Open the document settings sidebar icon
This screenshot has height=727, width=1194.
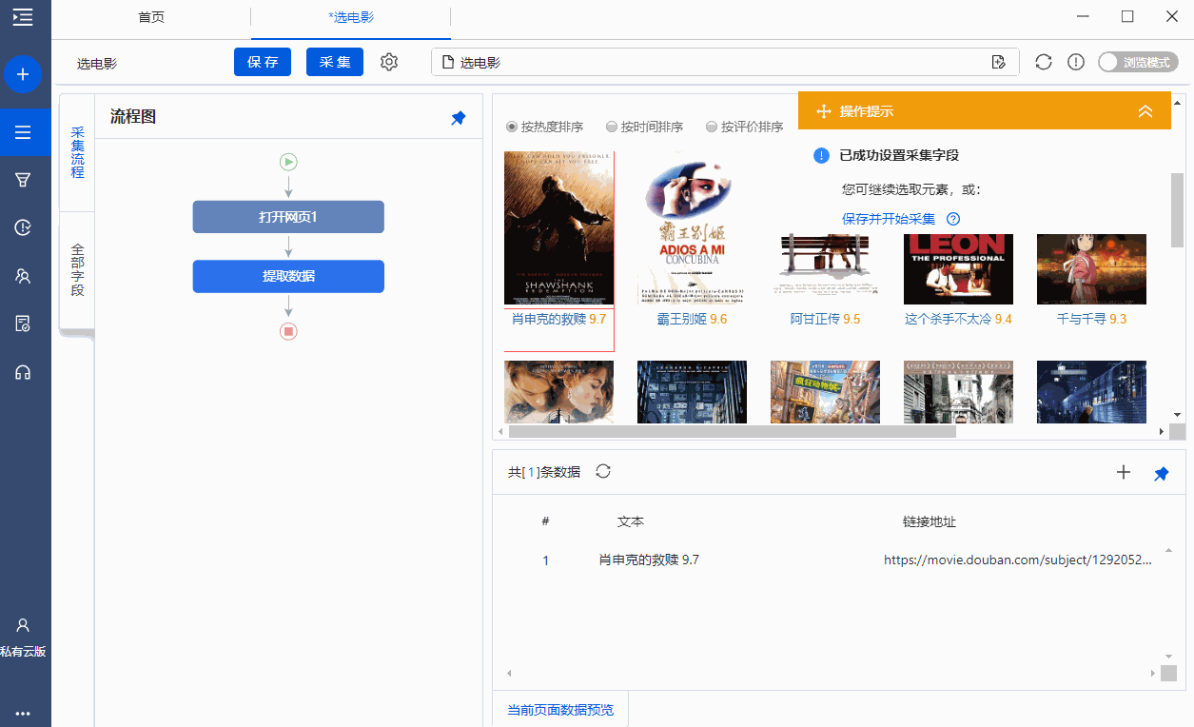pyautogui.click(x=23, y=324)
